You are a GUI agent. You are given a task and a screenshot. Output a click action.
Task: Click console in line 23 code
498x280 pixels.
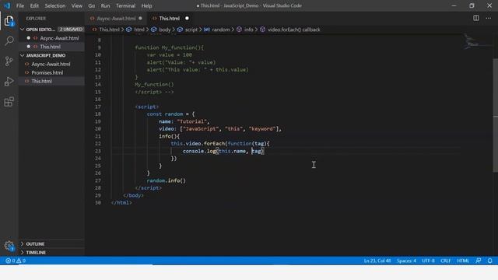point(194,151)
